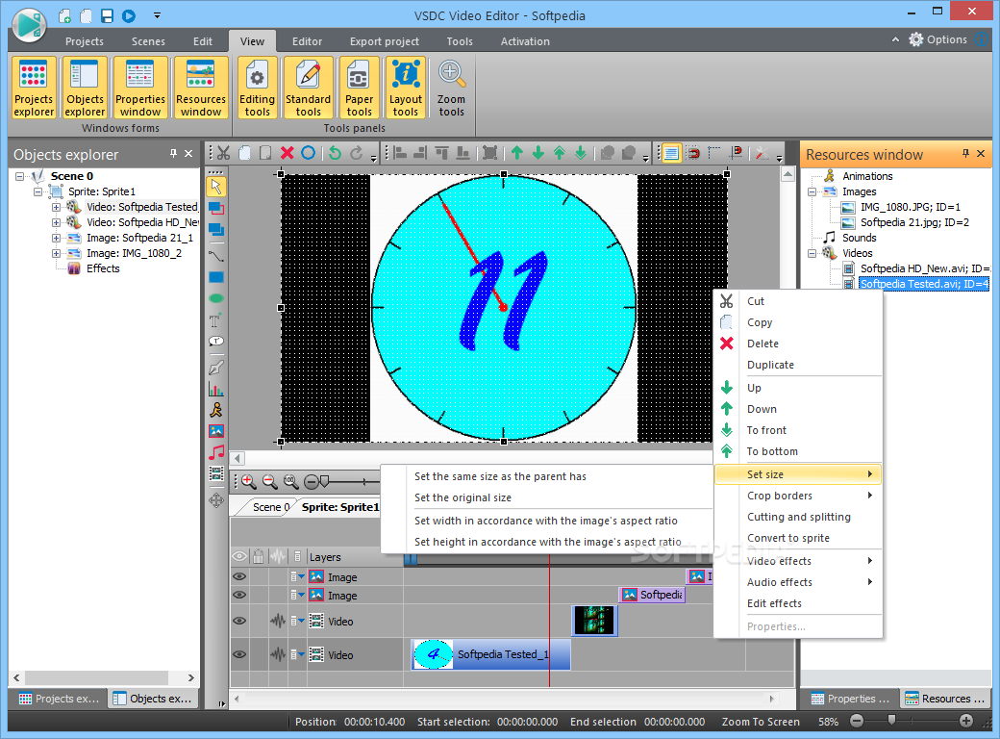Collapse the Scene 0 tree node
Image resolution: width=1000 pixels, height=739 pixels.
pos(20,176)
